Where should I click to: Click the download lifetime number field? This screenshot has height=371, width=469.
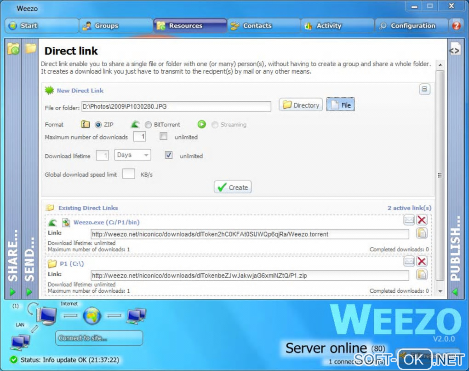(102, 155)
